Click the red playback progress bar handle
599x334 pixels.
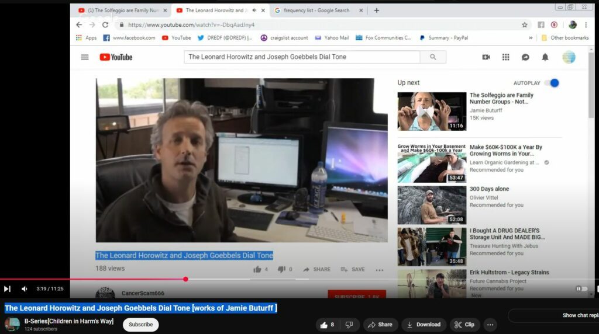click(x=185, y=279)
